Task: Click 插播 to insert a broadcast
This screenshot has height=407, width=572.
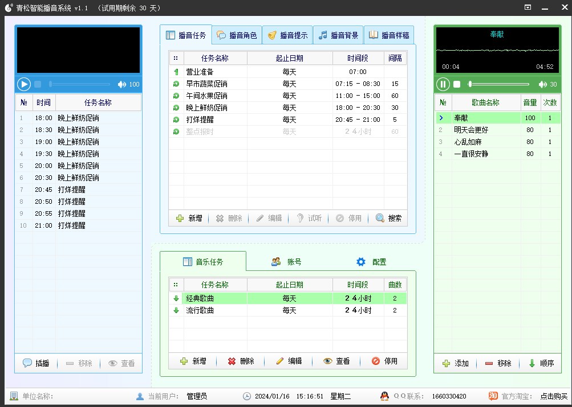Action: (36, 363)
